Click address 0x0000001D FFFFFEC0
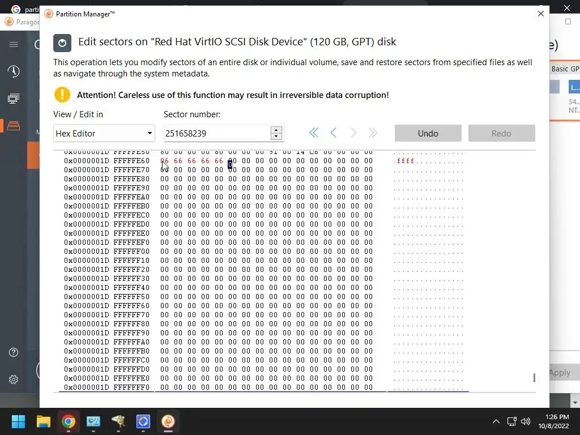 106,215
